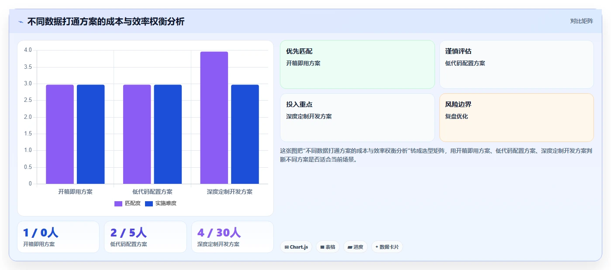611x270 pixels.
Task: Click the 开箱即用方案 x-axis label
Action: coord(75,192)
